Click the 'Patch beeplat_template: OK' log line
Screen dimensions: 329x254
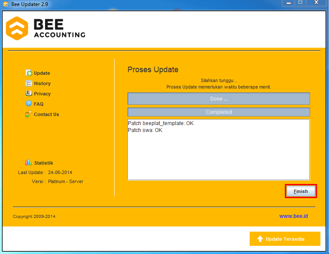pyautogui.click(x=161, y=123)
